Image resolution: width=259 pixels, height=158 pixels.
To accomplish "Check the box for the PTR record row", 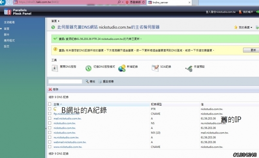I will pyautogui.click(x=50, y=109).
